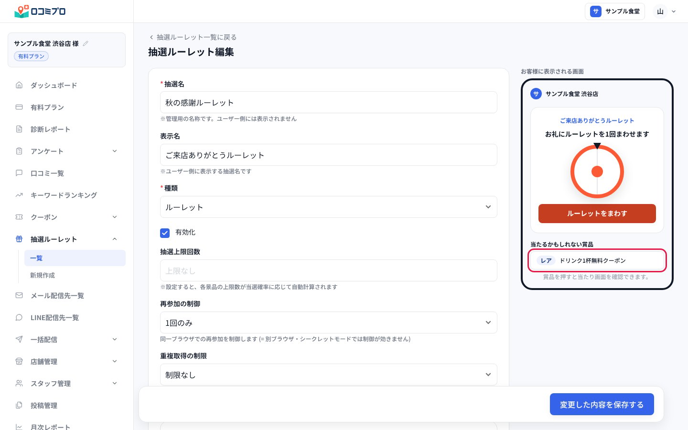Viewport: 688px width, 430px height.
Task: Open the 重複取得の制限 dropdown
Action: 329,375
